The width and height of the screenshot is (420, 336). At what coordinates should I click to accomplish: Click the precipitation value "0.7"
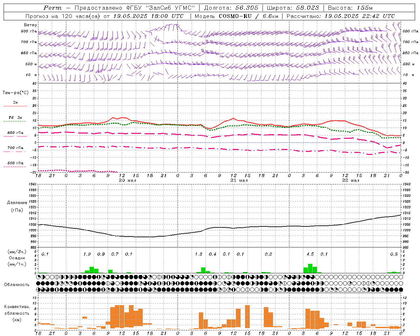115,254
